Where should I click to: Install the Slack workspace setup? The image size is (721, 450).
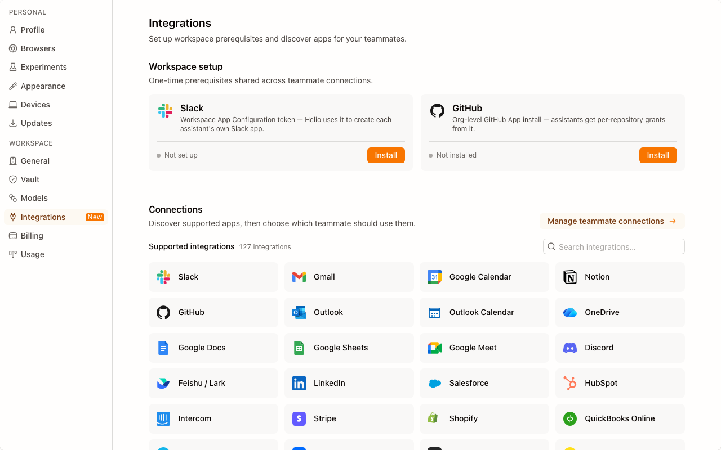point(386,155)
